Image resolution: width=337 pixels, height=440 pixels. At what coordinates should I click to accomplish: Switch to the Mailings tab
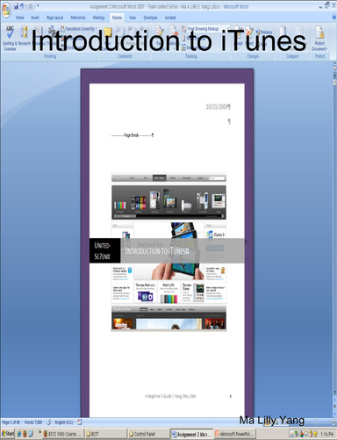coord(98,18)
